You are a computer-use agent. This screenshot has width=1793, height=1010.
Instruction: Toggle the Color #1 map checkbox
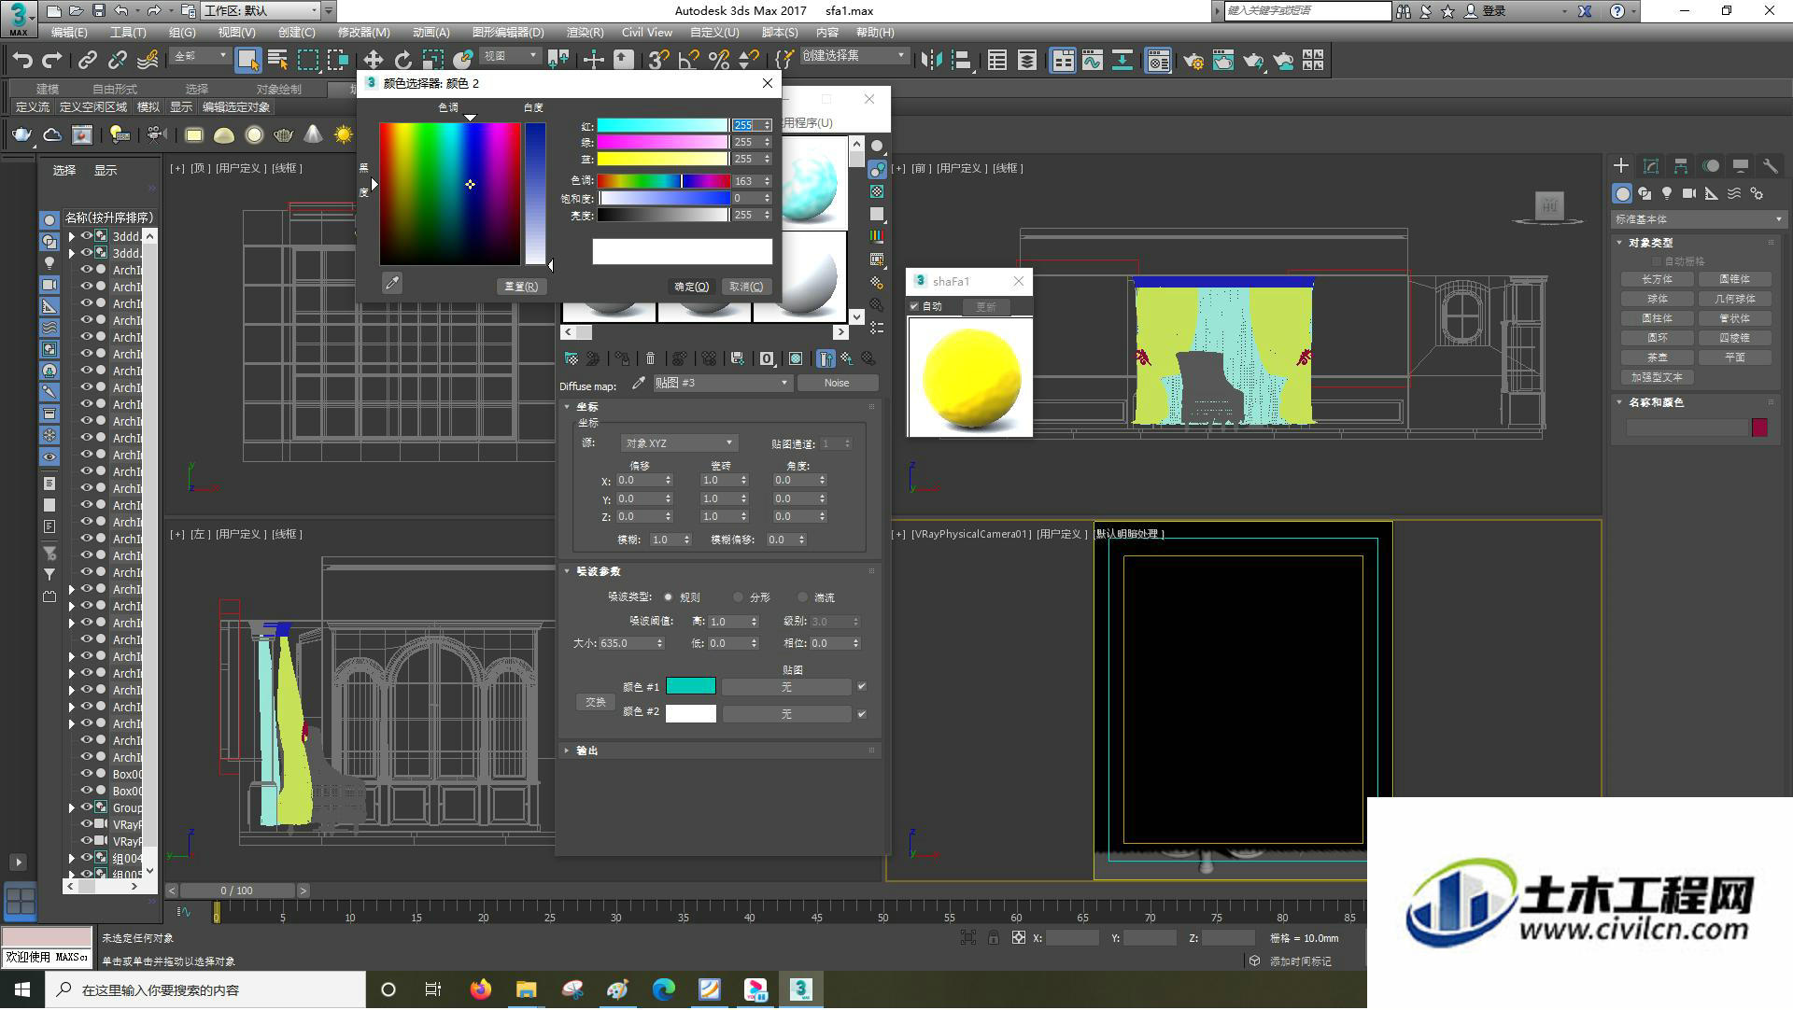click(862, 687)
